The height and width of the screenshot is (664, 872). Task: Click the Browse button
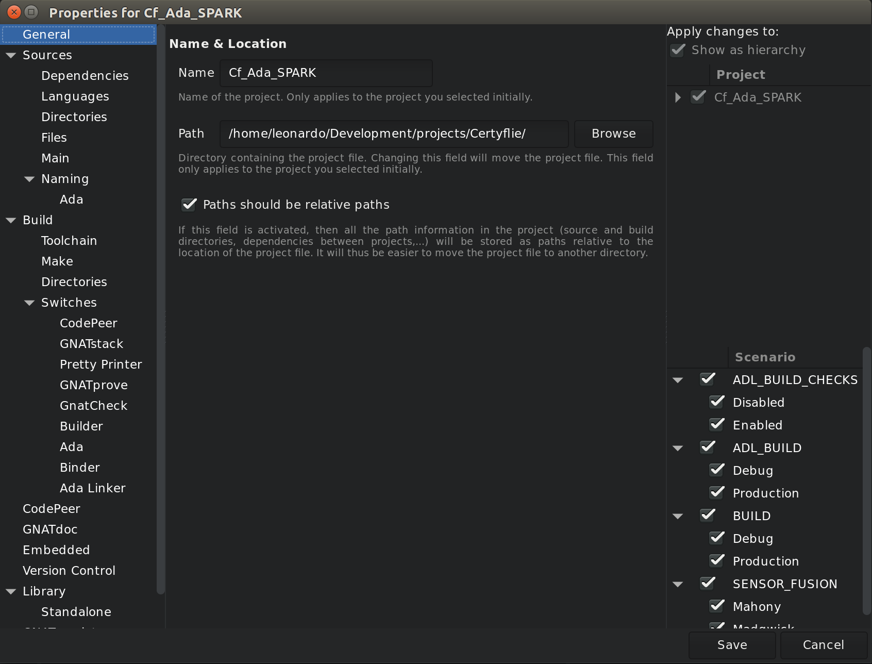coord(614,134)
